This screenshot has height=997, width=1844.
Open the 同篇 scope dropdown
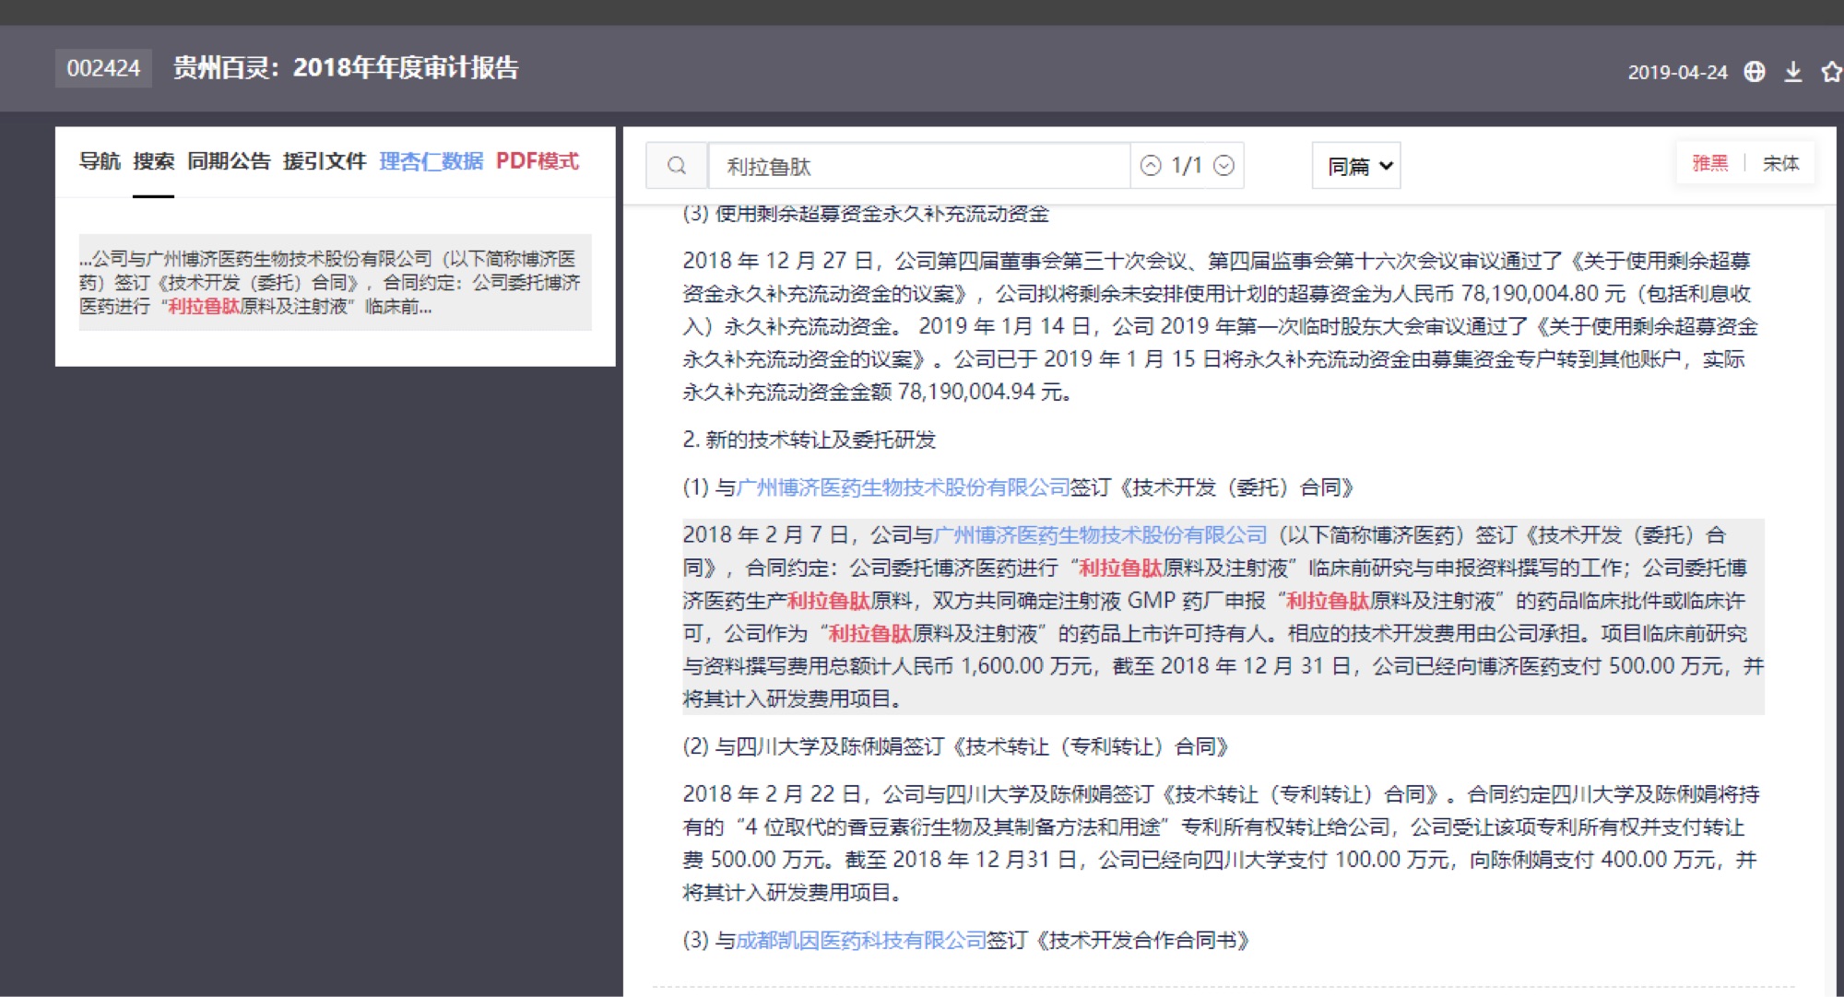(1356, 166)
